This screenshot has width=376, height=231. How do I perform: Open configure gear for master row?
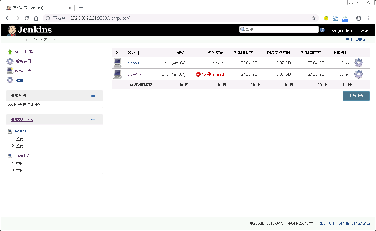(359, 63)
